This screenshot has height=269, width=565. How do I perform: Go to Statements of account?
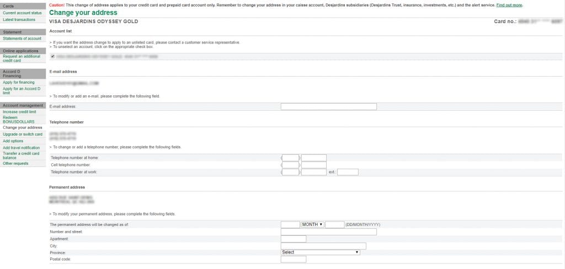coord(22,39)
